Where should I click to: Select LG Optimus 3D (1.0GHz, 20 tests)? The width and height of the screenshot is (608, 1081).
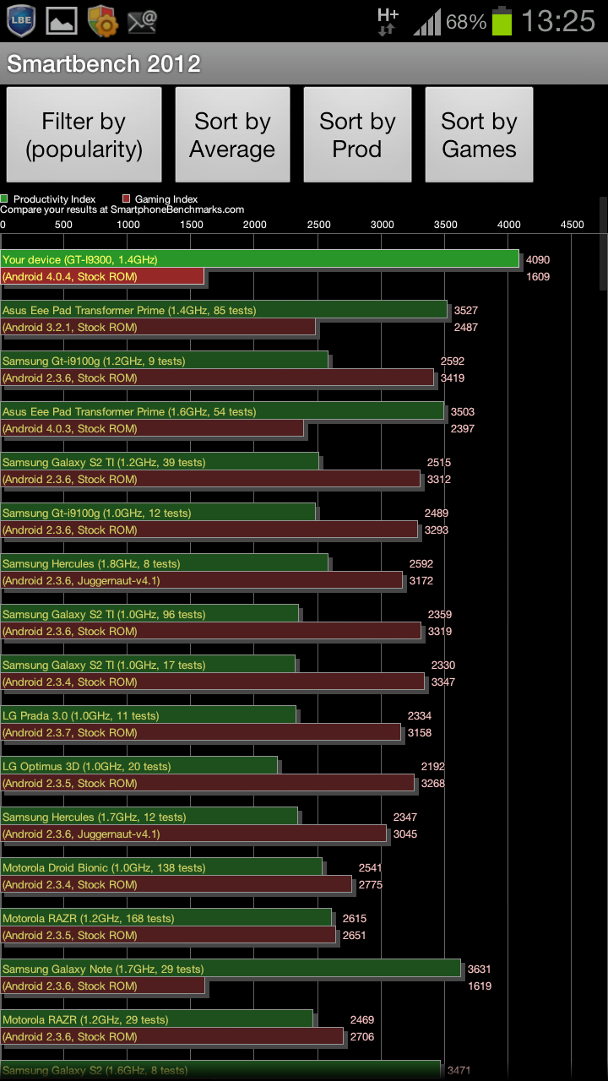138,766
